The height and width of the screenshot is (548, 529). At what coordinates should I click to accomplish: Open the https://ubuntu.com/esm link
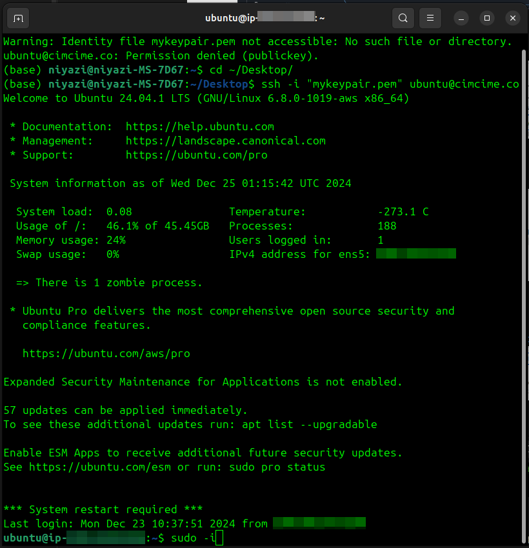coord(100,467)
